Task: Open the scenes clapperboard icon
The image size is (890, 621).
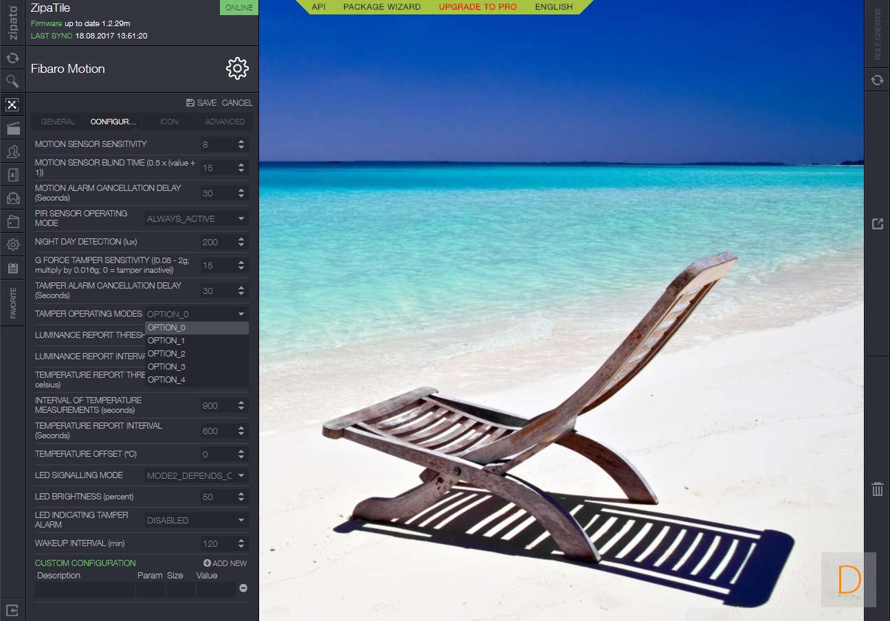Action: click(x=12, y=128)
